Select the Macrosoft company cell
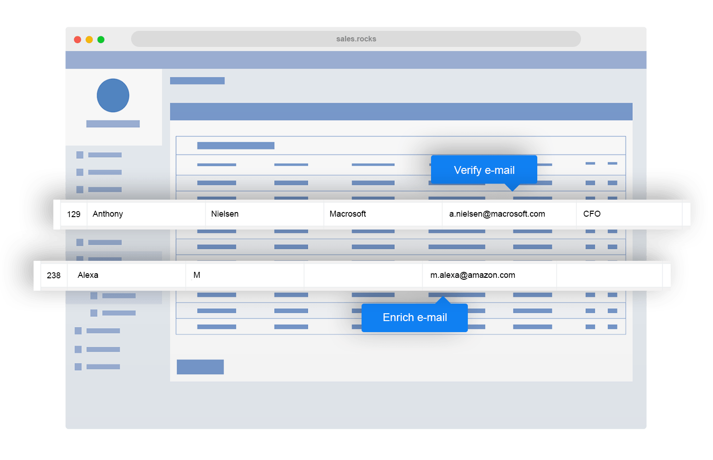Screen dimensions: 713x460 click(x=348, y=214)
